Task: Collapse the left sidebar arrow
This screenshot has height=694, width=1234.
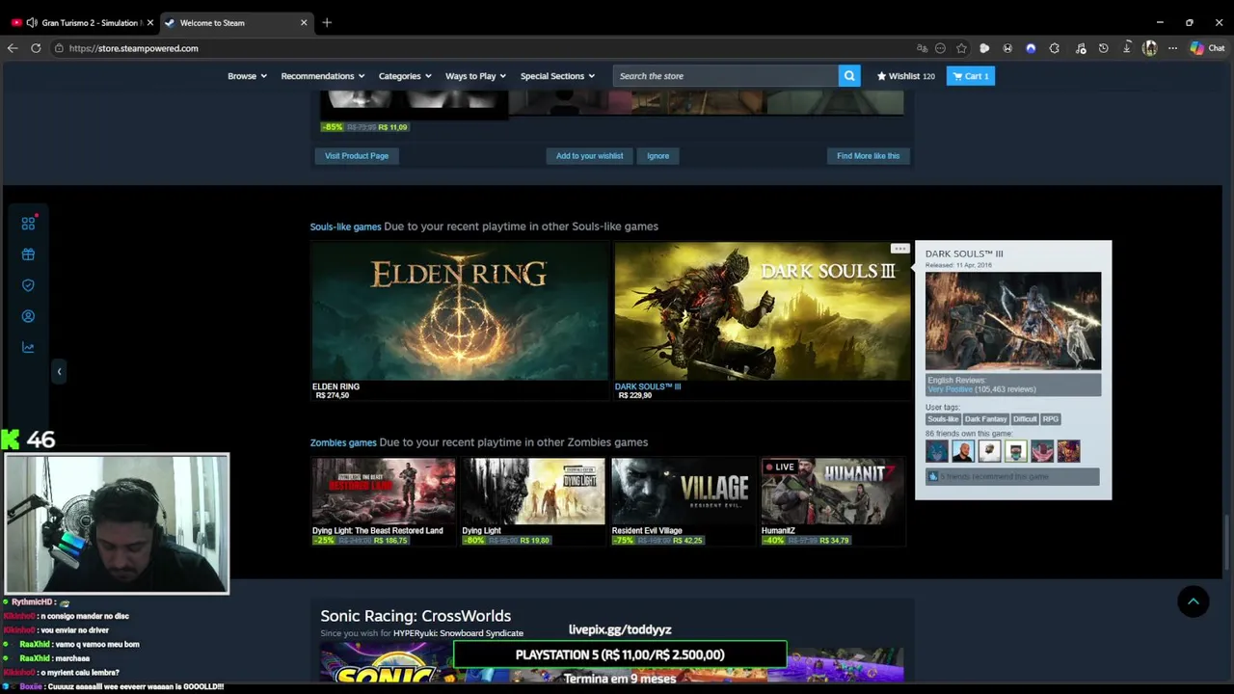Action: pyautogui.click(x=59, y=371)
